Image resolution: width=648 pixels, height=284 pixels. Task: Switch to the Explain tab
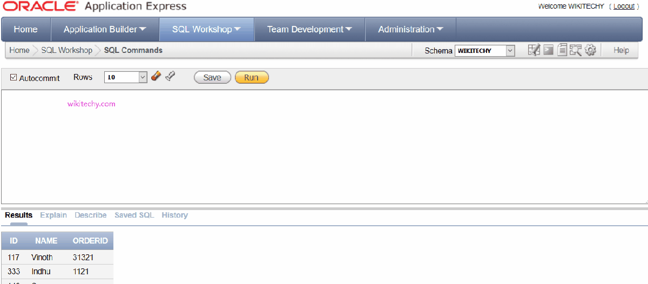pyautogui.click(x=53, y=215)
